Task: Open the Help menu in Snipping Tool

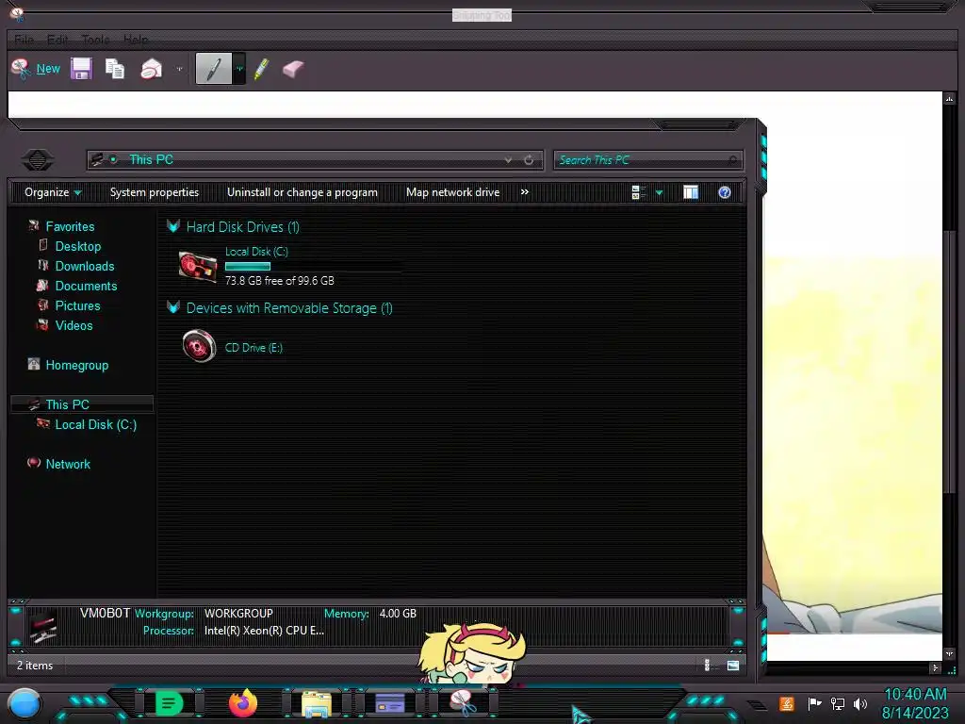Action: [x=136, y=40]
